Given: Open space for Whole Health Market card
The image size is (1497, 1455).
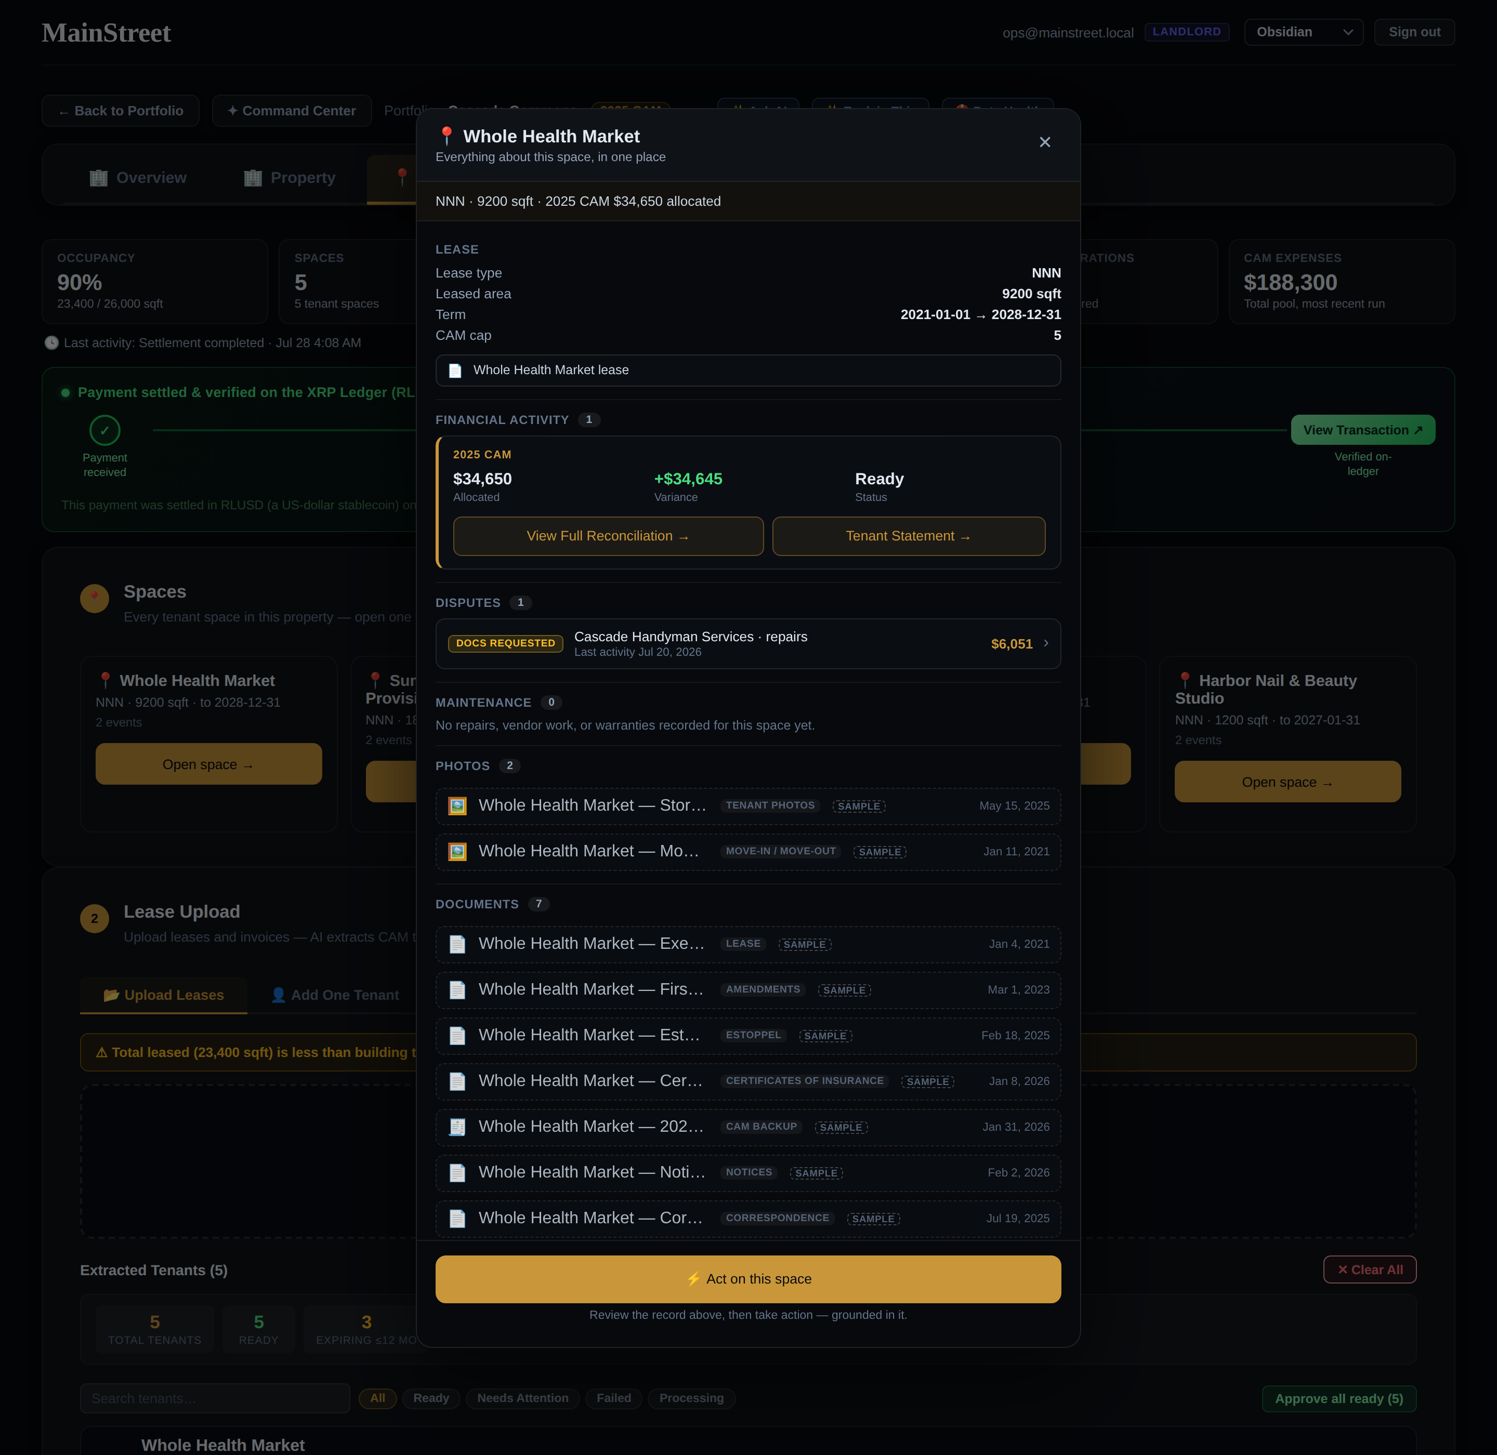Looking at the screenshot, I should coord(209,764).
